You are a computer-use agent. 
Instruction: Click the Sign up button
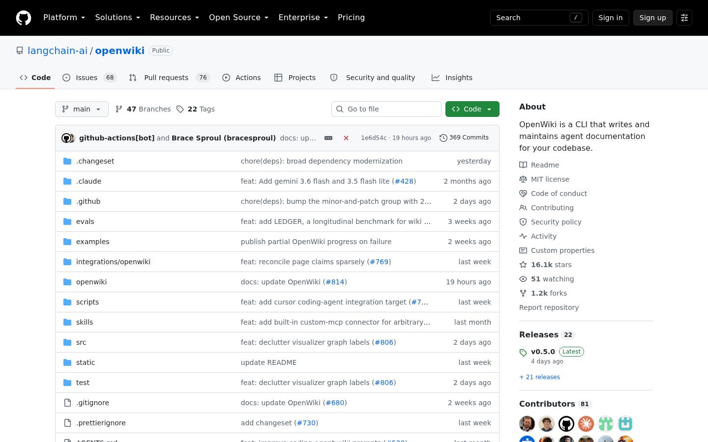tap(652, 18)
